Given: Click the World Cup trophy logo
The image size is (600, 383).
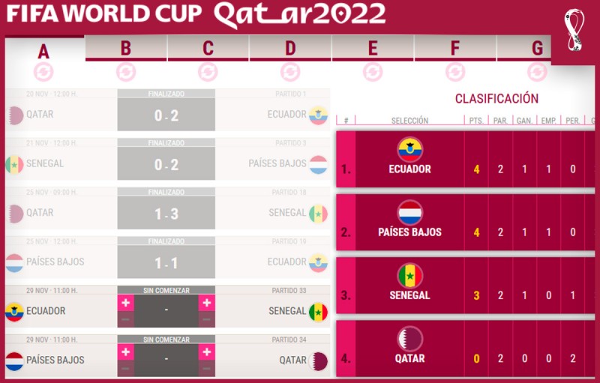Looking at the screenshot, I should coord(574,31).
